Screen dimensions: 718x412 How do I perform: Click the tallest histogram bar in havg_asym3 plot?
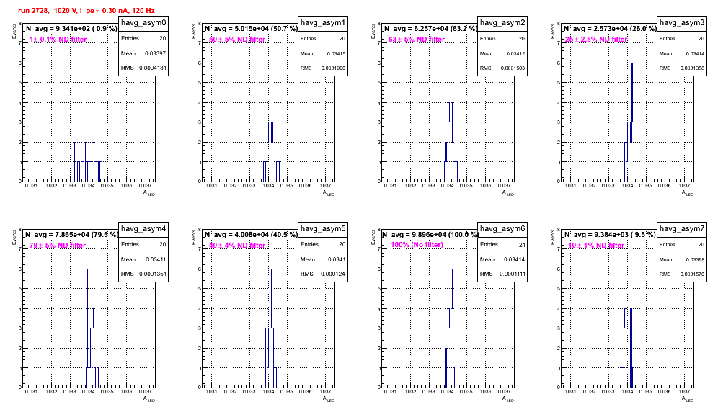632,121
